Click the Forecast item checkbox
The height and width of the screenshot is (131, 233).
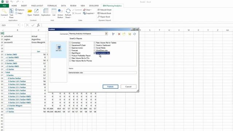pyautogui.click(x=70, y=51)
